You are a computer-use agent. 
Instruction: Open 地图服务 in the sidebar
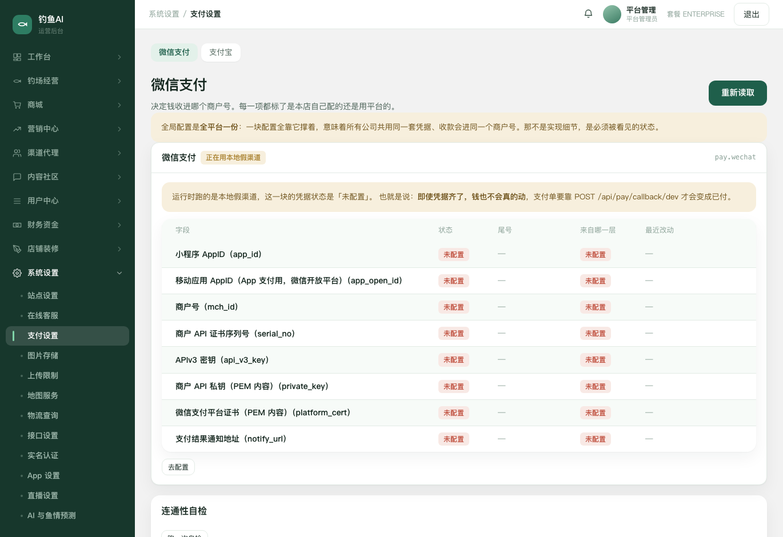pyautogui.click(x=67, y=396)
